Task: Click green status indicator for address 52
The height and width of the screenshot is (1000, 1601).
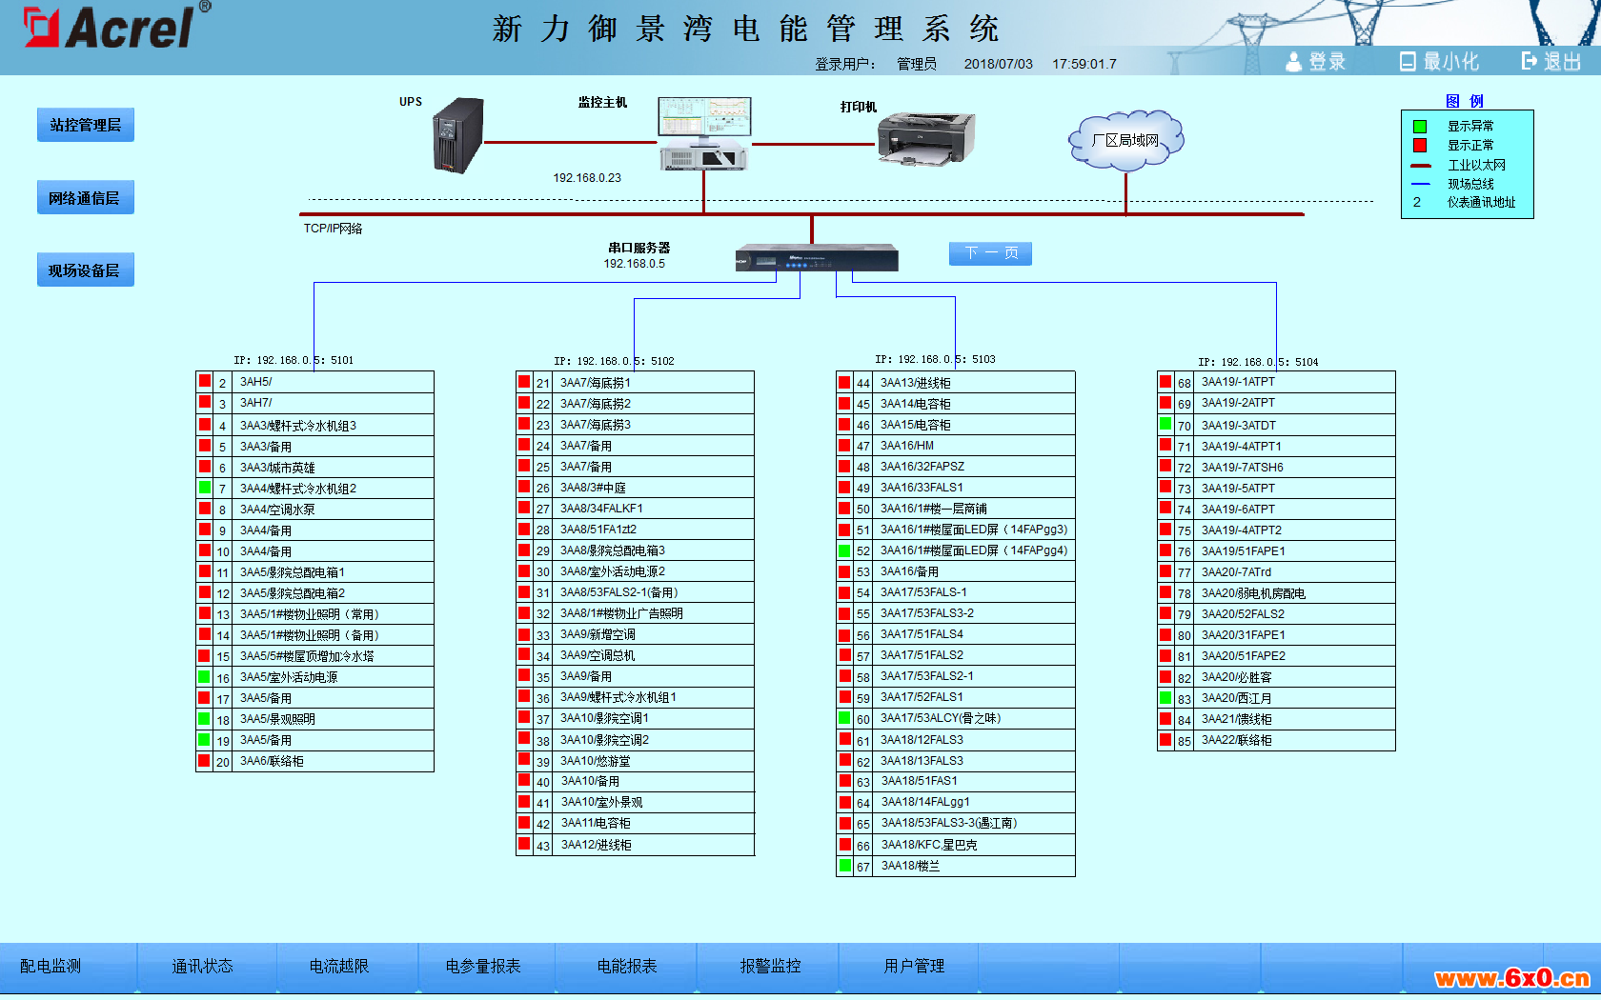Action: pyautogui.click(x=844, y=550)
